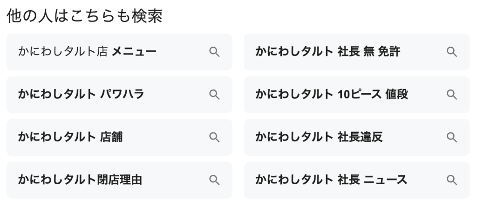This screenshot has width=477, height=208.
Task: Click search icon beside 社長違反 suggestion
Action: tap(452, 137)
